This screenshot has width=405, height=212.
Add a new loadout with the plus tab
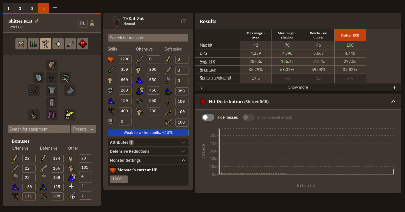point(55,8)
